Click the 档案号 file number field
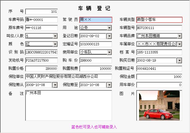 tap(159, 52)
